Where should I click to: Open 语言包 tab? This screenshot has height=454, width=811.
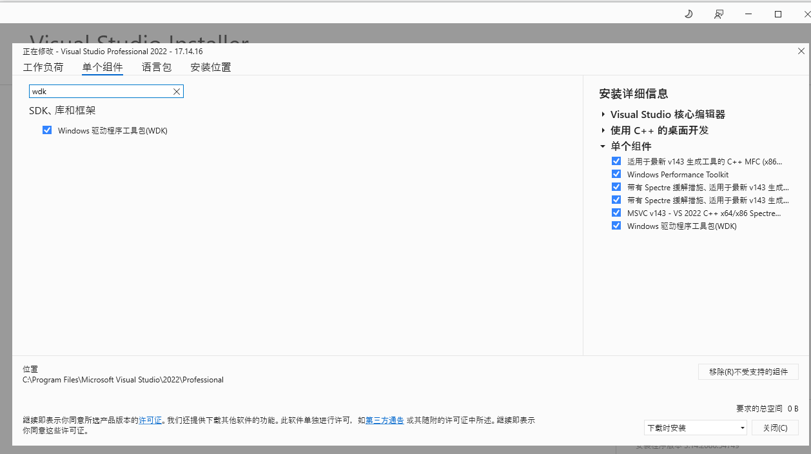point(157,67)
